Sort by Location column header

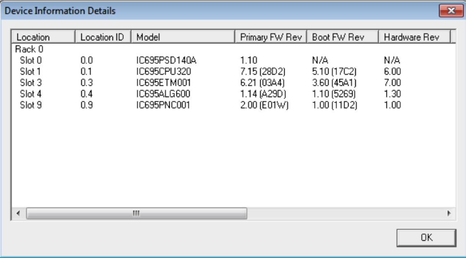click(x=43, y=37)
